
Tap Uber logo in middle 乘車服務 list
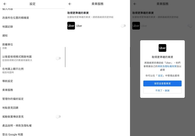[x=71, y=26]
